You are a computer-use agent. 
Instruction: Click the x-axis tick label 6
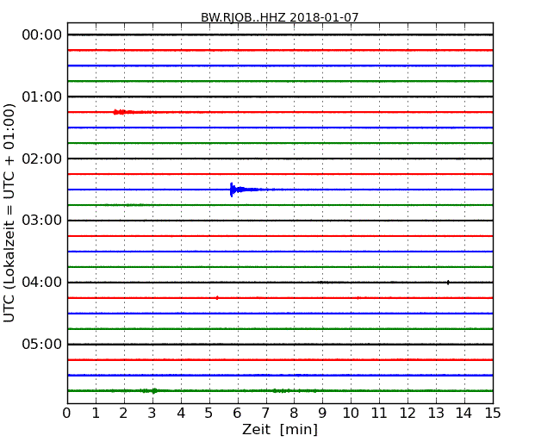237,414
